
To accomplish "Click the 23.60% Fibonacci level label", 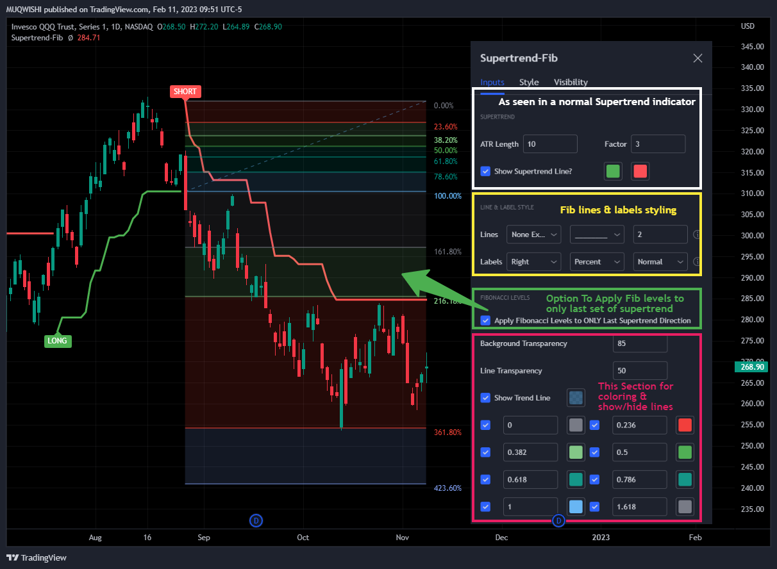I will pos(446,127).
